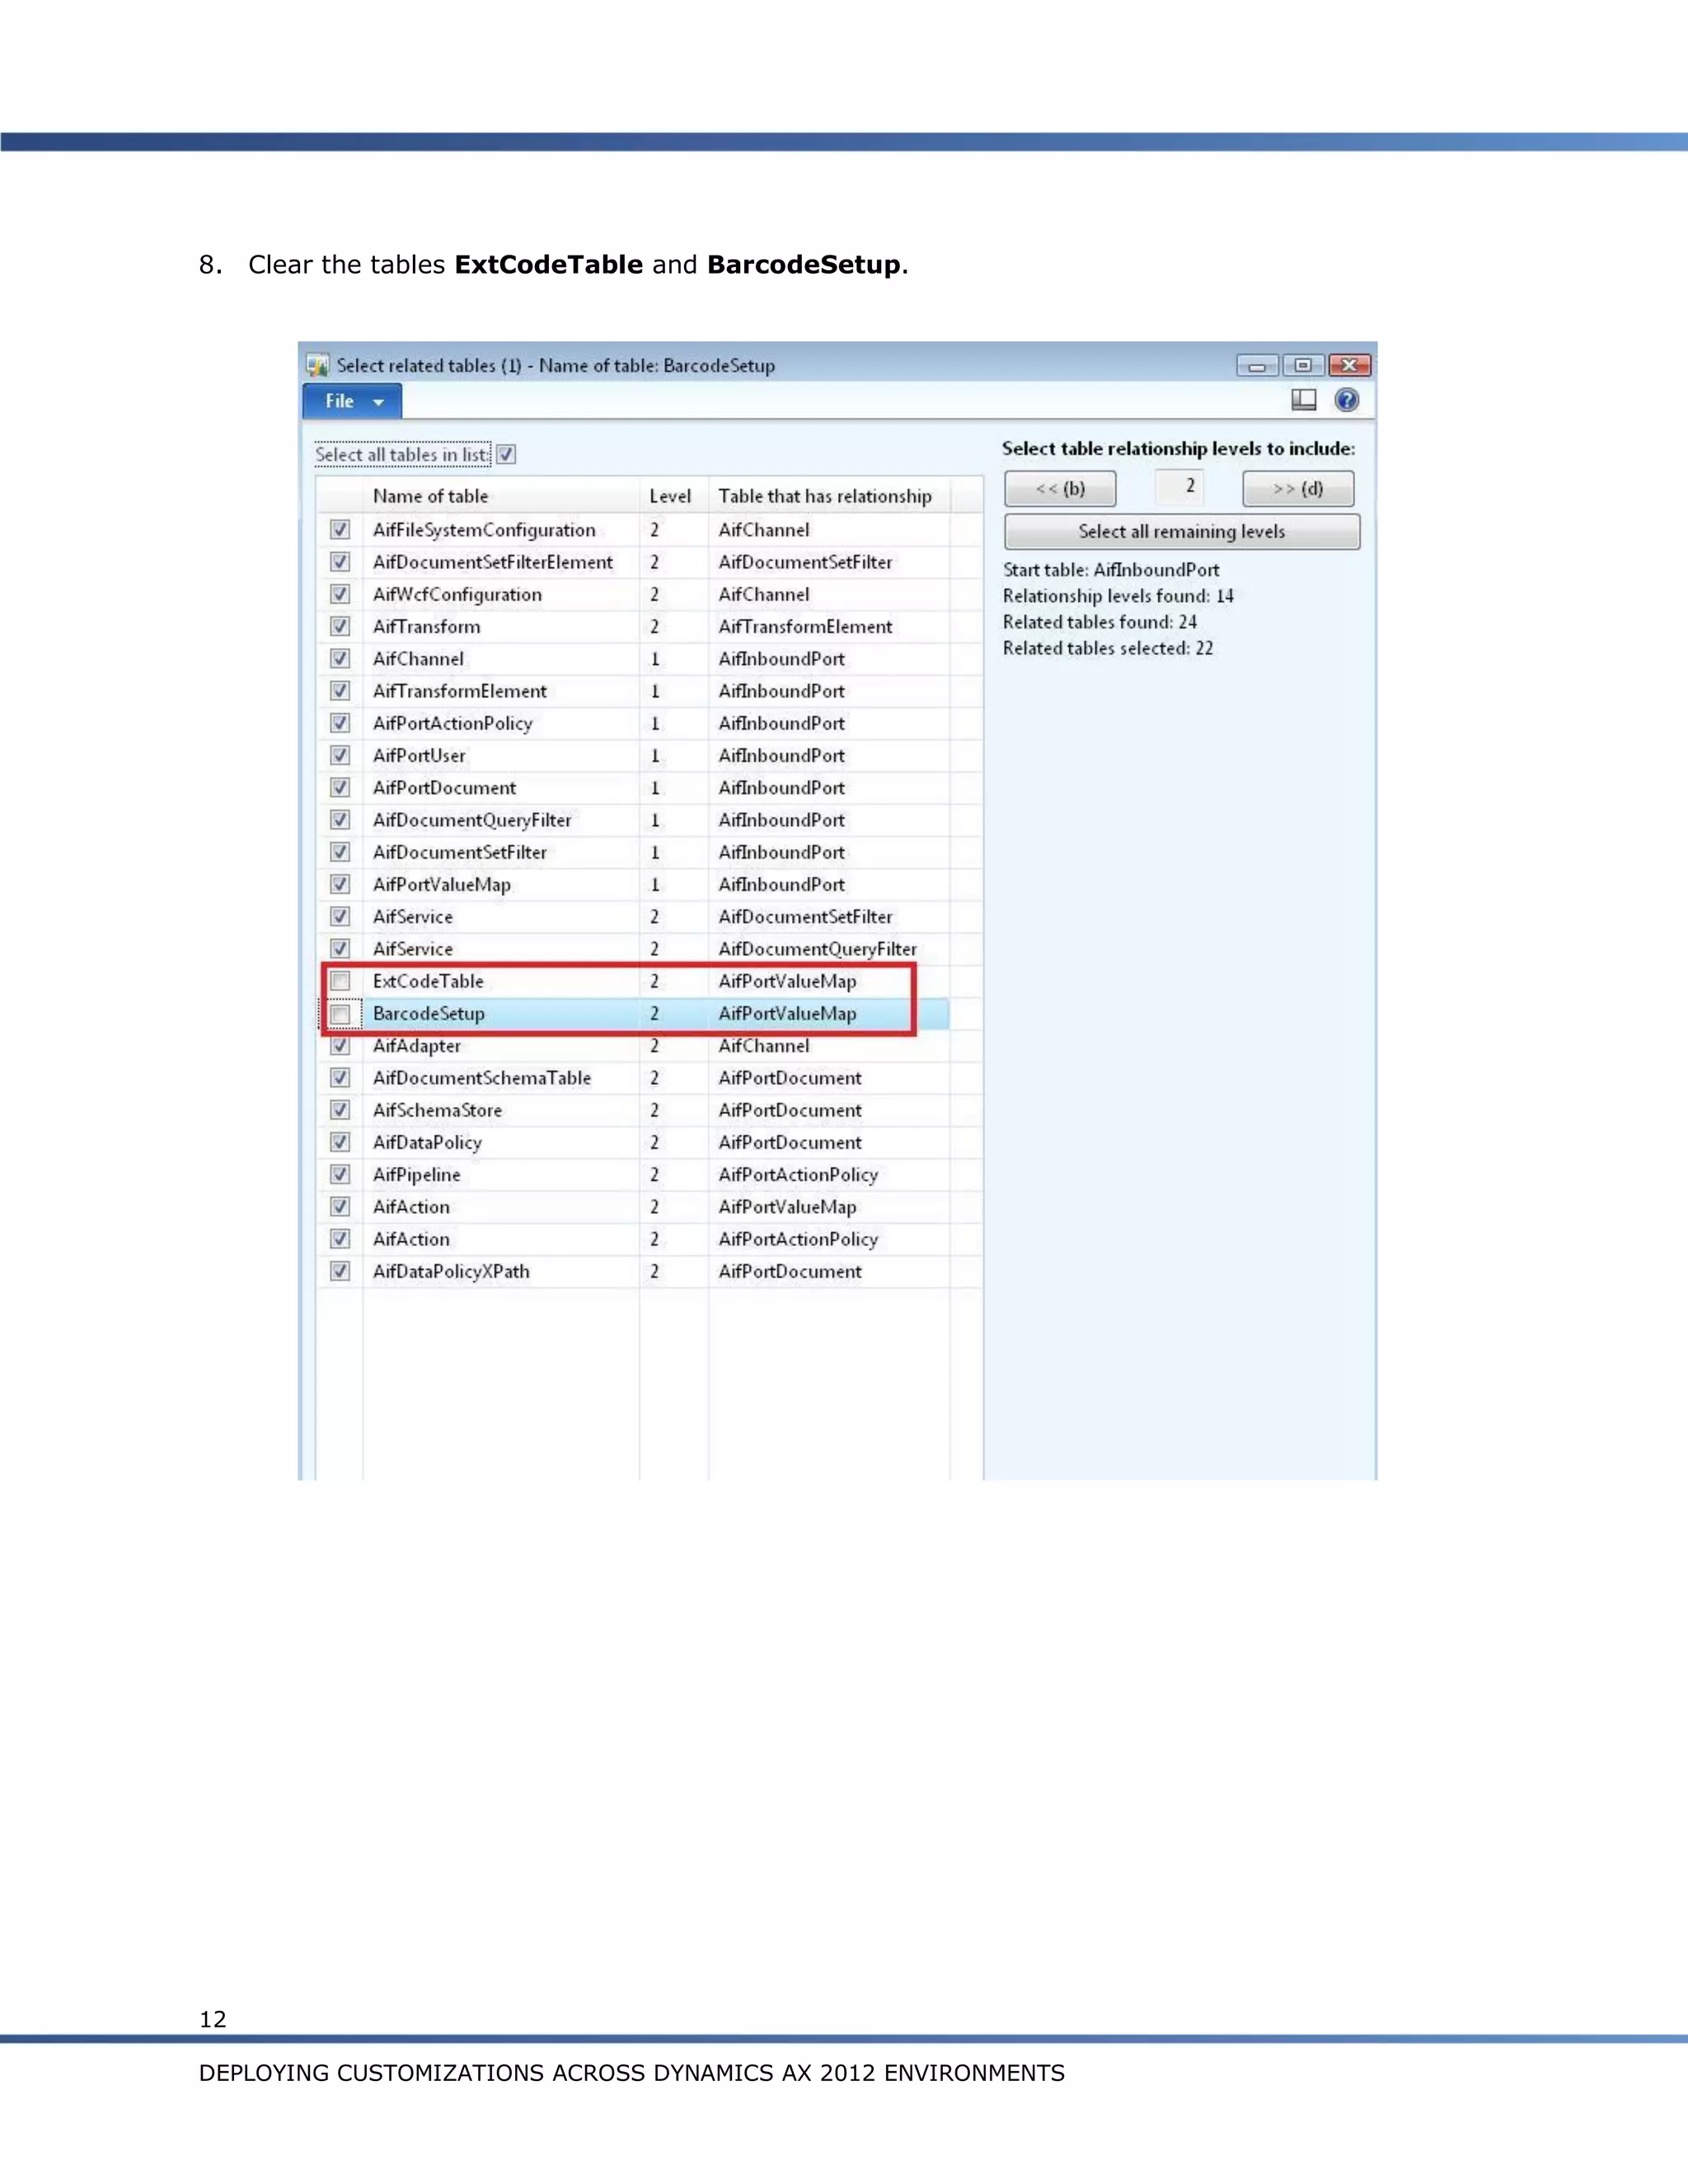Image resolution: width=1688 pixels, height=2184 pixels.
Task: Click AifTransformElement in the relationship column
Action: (x=806, y=627)
